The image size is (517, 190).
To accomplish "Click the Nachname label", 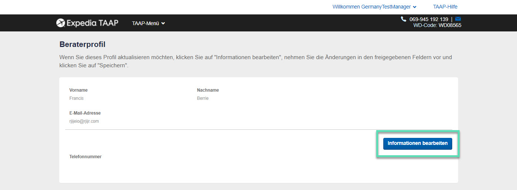I will 208,90.
